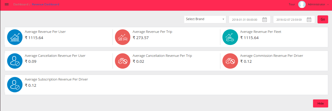Click the Average Cancellation Revenue Per User icon

coord(15,61)
